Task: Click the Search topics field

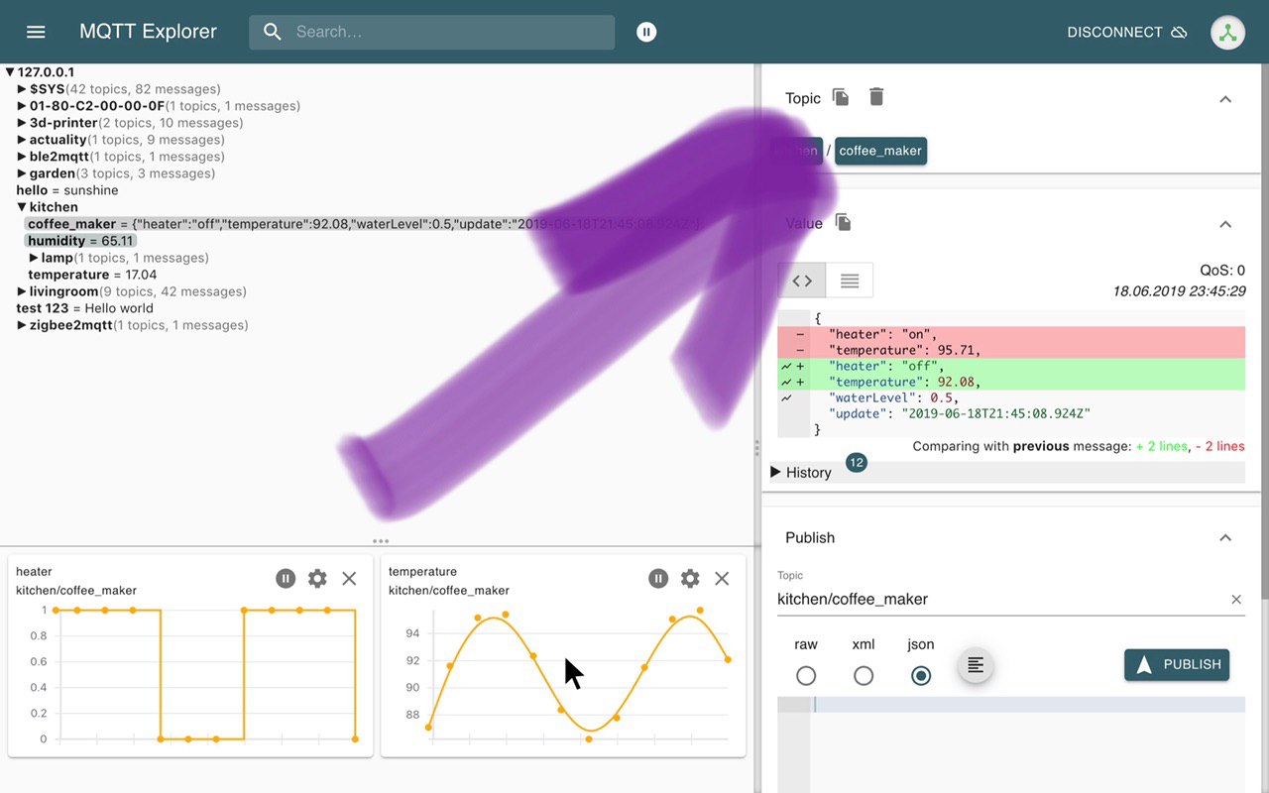Action: [431, 32]
